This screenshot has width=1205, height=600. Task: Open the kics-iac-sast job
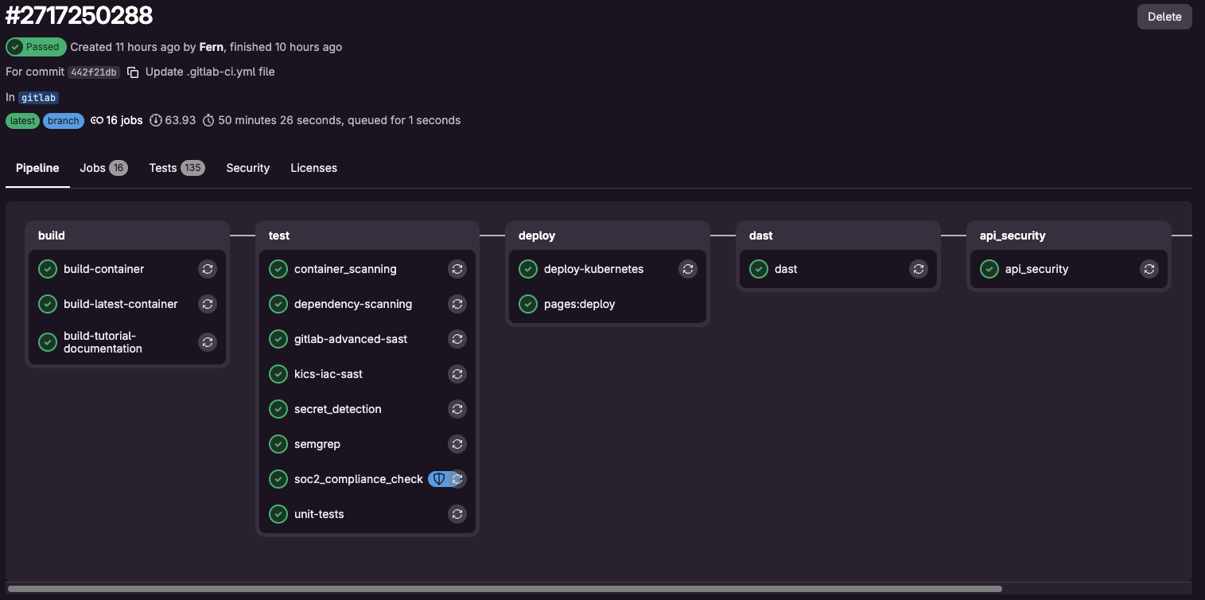coord(328,374)
